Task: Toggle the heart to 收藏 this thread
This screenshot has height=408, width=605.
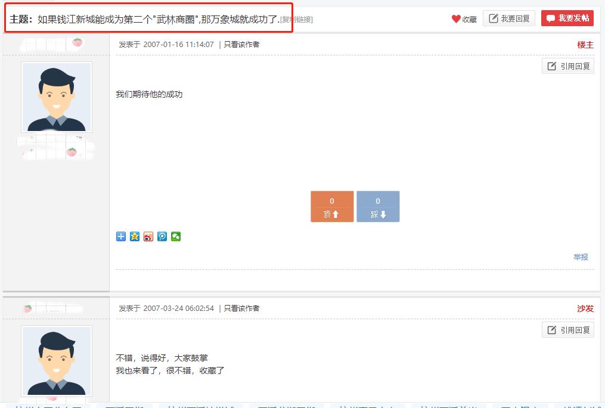Action: coord(456,18)
